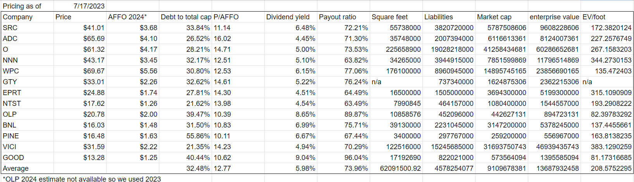Image resolution: width=634 pixels, height=182 pixels.
Task: Select the OLP 2024 estimate footnote
Action: click(x=81, y=179)
